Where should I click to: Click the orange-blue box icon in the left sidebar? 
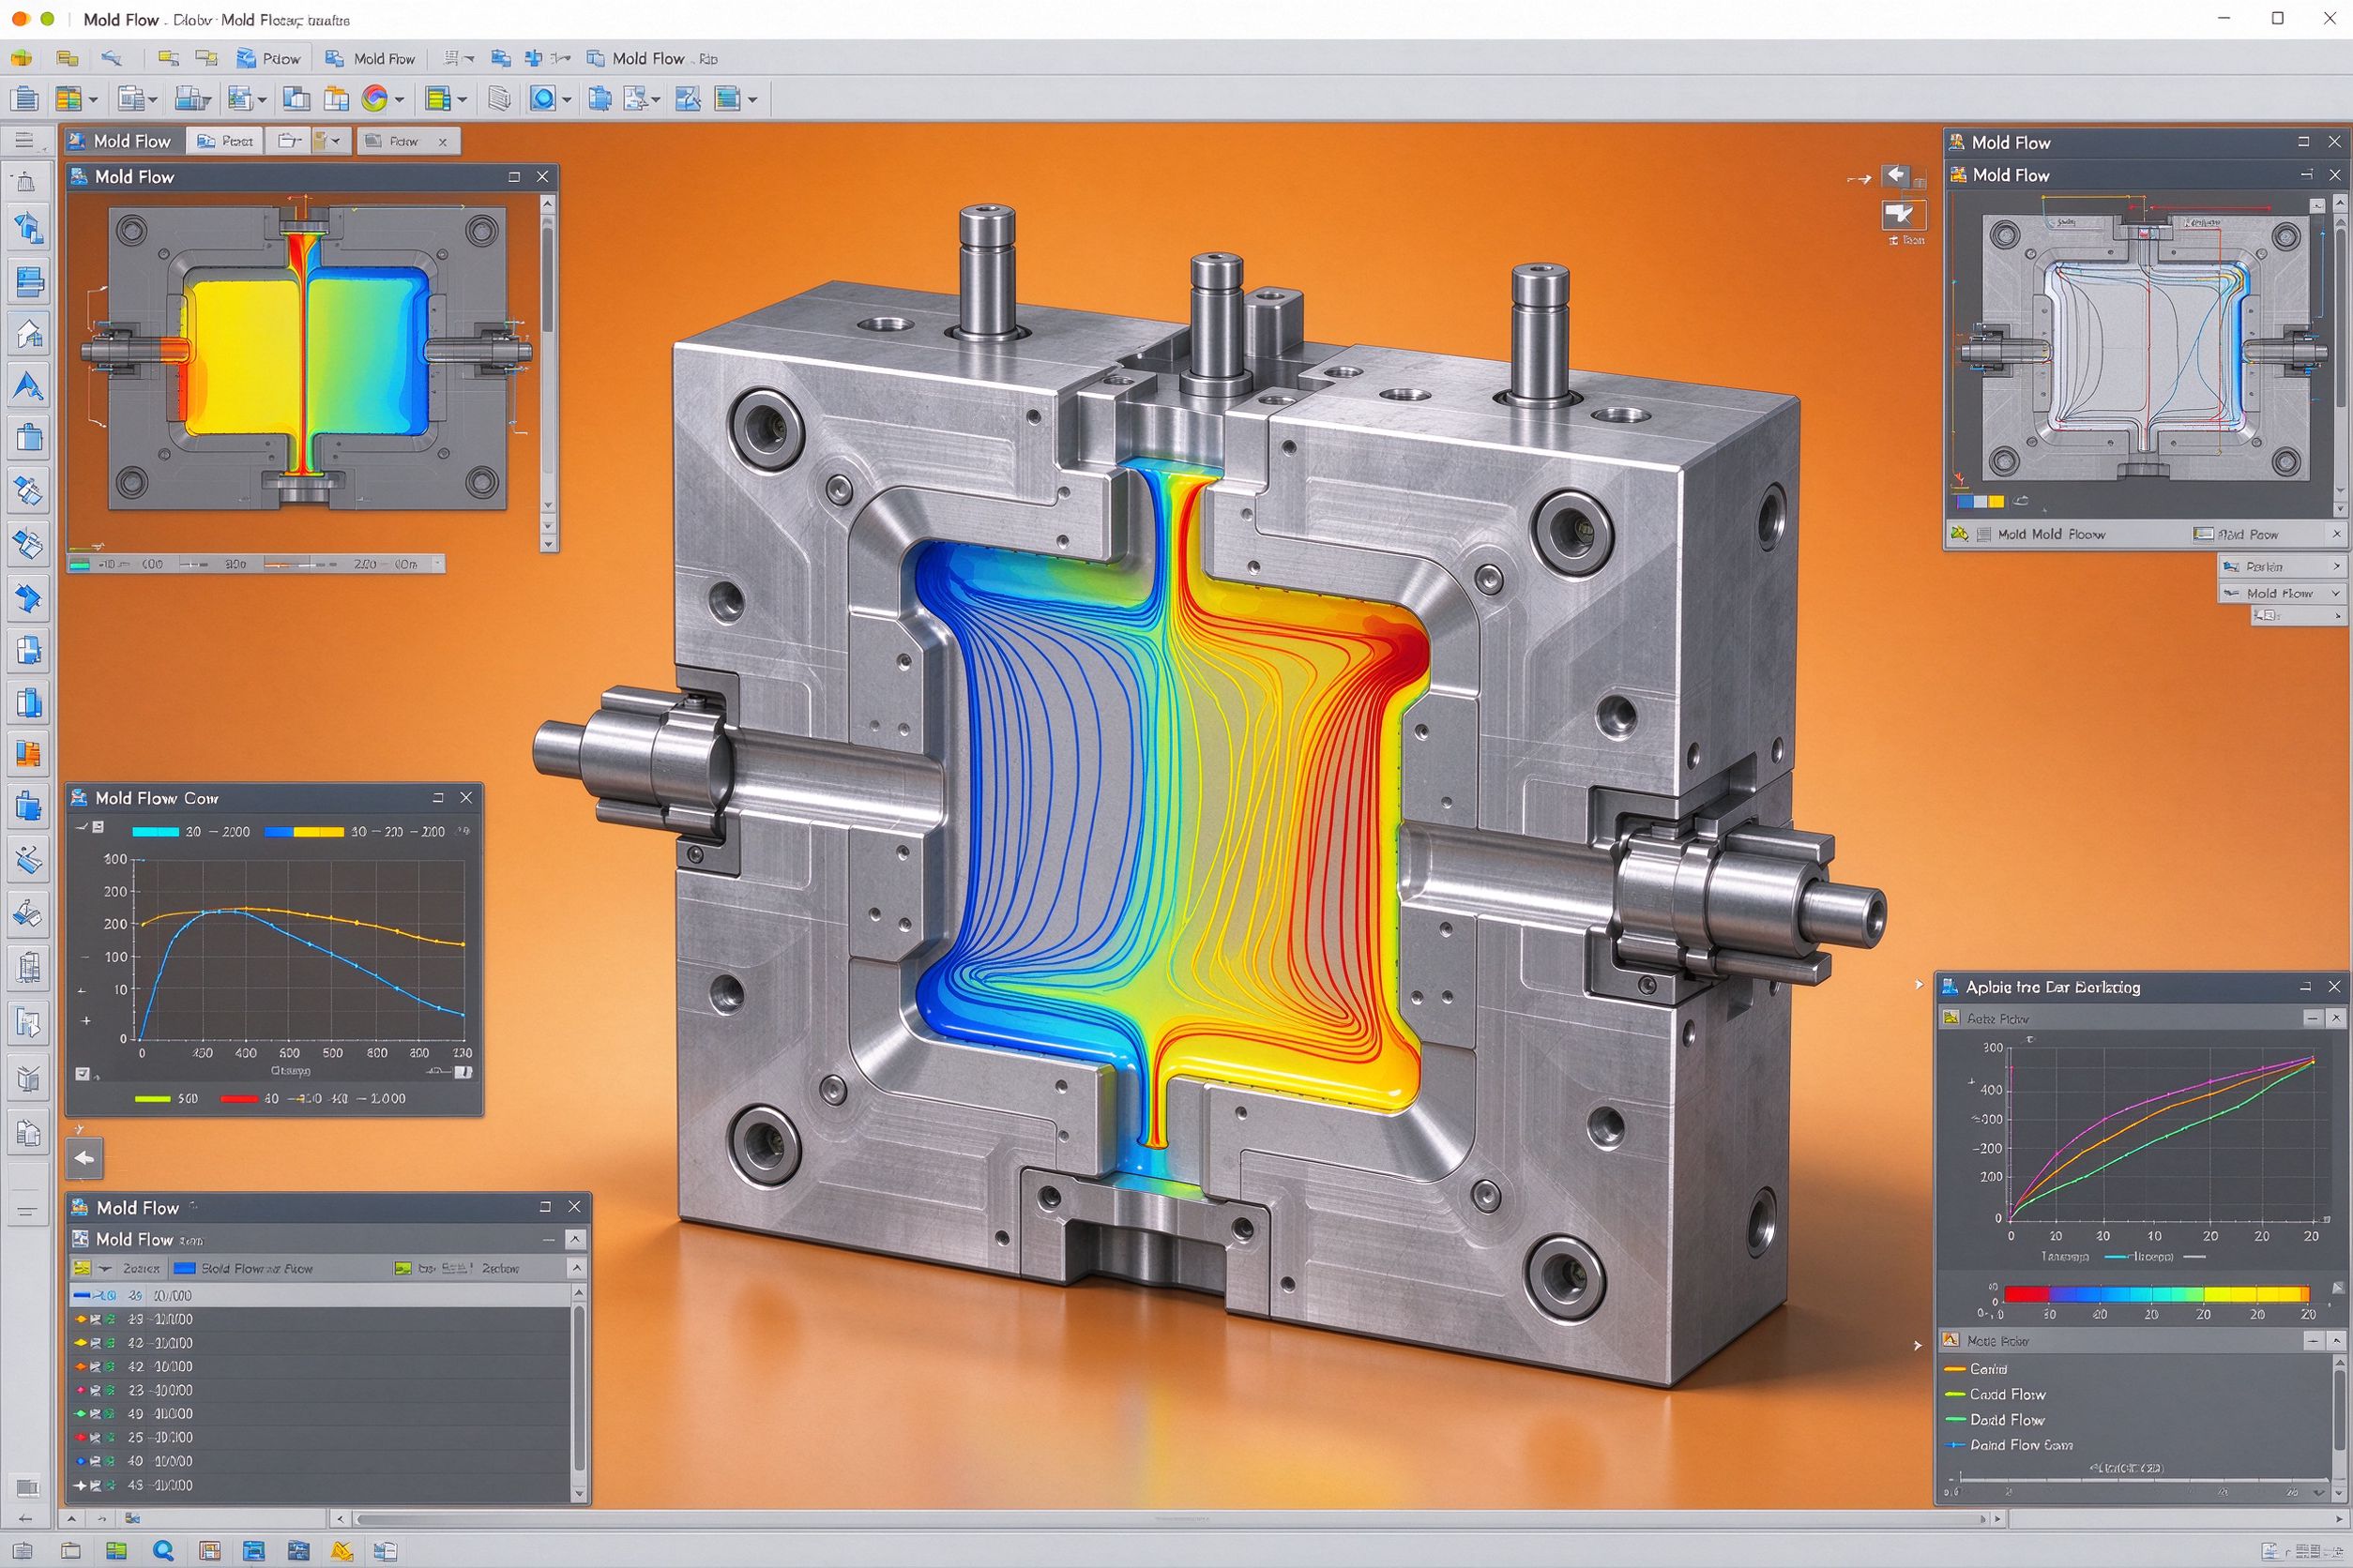pos(28,752)
